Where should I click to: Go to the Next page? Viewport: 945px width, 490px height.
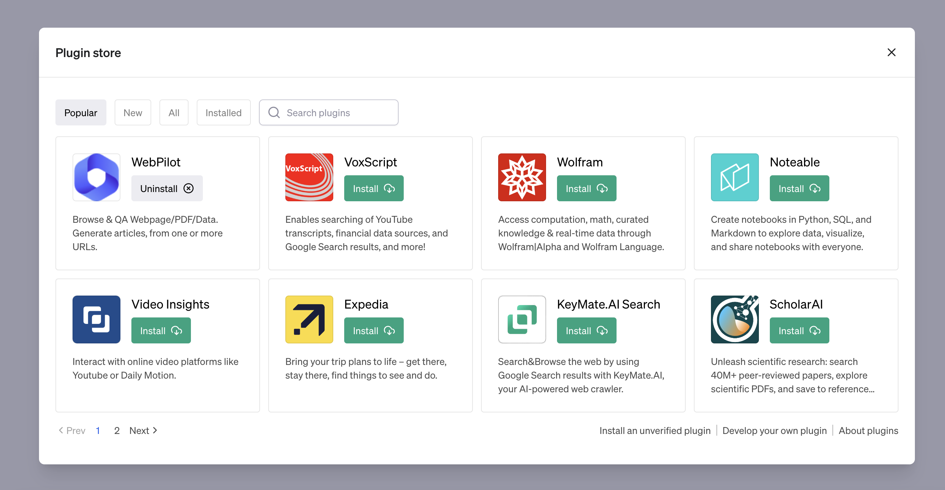click(x=143, y=430)
